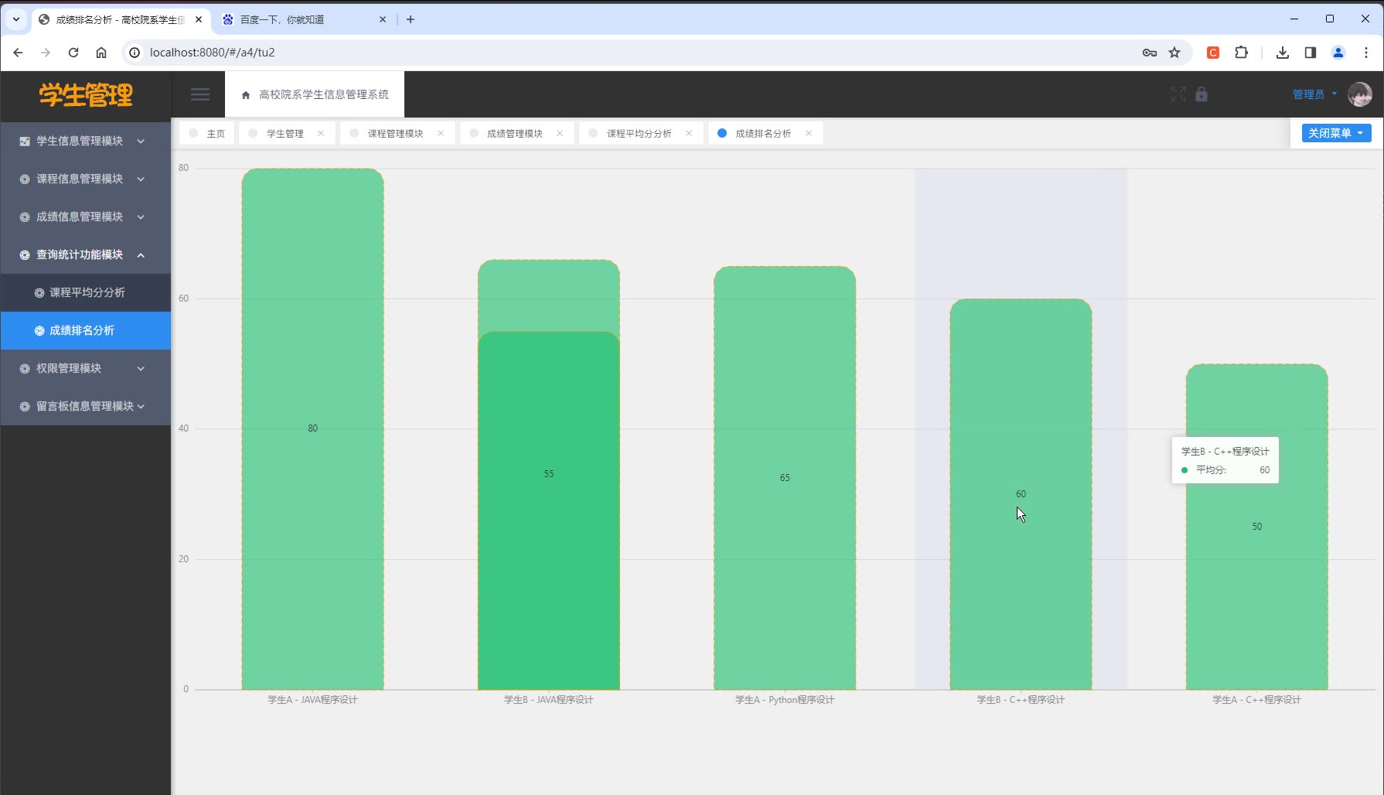
Task: Click the hamburger sidebar collapse icon
Action: pyautogui.click(x=200, y=94)
